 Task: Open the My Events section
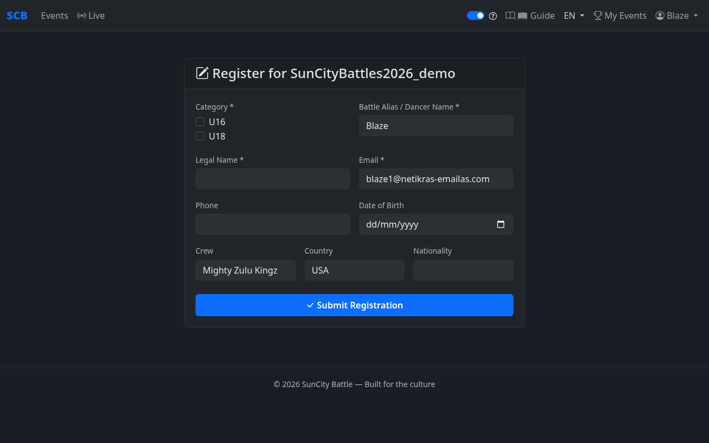pos(625,16)
